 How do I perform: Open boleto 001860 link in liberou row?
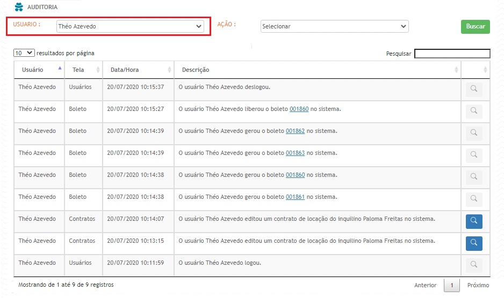click(299, 109)
